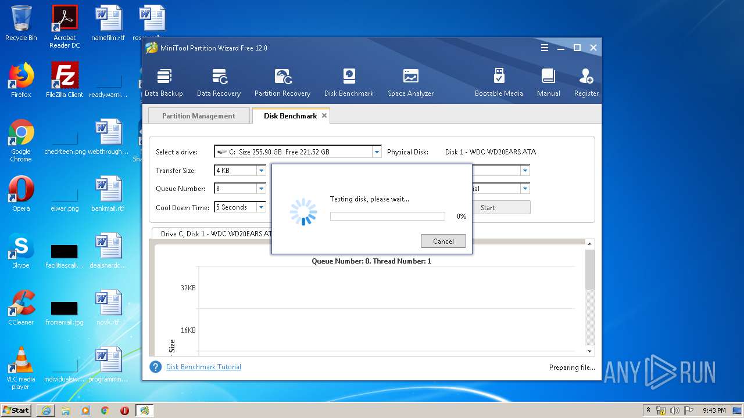This screenshot has width=744, height=418.
Task: Click the help question mark icon
Action: coord(155,367)
